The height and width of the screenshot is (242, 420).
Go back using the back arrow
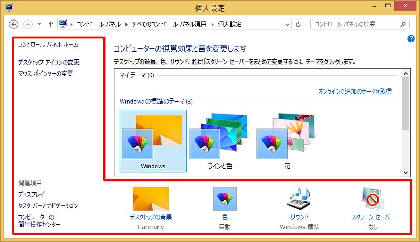pyautogui.click(x=14, y=24)
